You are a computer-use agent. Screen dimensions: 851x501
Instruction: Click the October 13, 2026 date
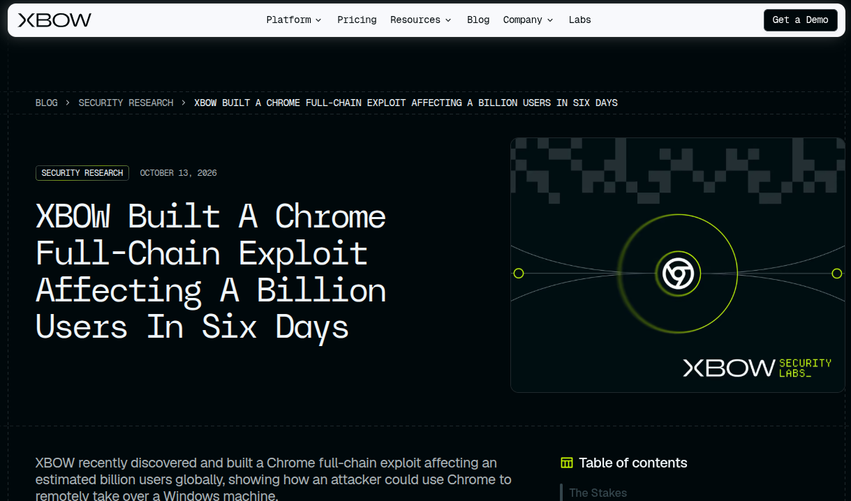pos(178,173)
